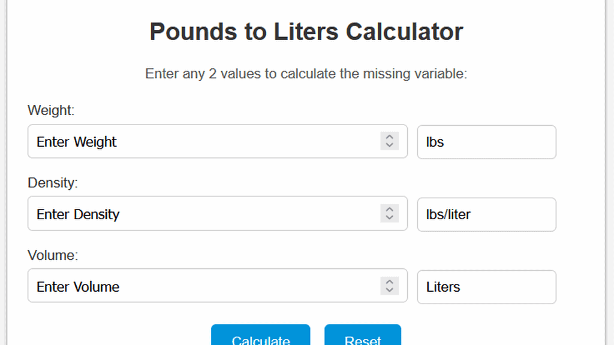Click the Weight label
The width and height of the screenshot is (614, 345).
pyautogui.click(x=50, y=111)
